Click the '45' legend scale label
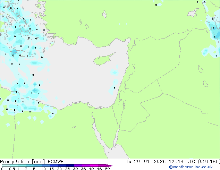The image size is (220, 170). click(99, 169)
